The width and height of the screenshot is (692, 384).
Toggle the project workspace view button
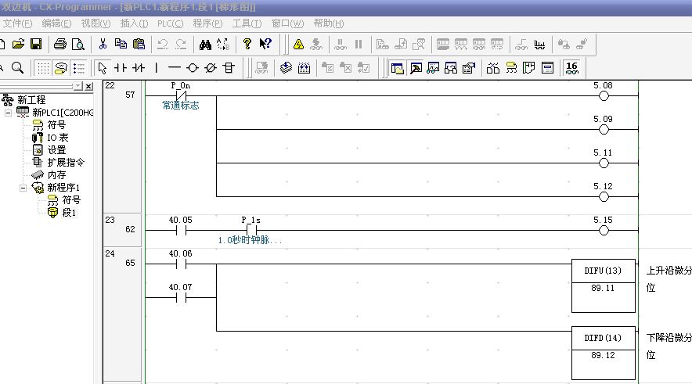(397, 68)
